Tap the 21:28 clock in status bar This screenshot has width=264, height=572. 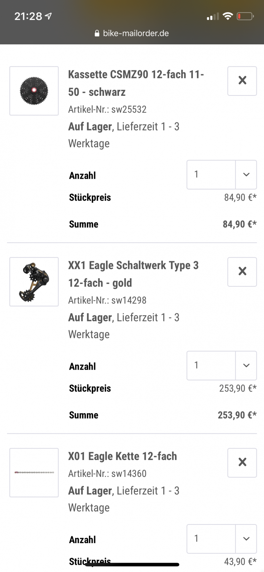click(28, 16)
